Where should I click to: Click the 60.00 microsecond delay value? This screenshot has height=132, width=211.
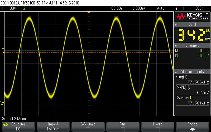pos(117,8)
